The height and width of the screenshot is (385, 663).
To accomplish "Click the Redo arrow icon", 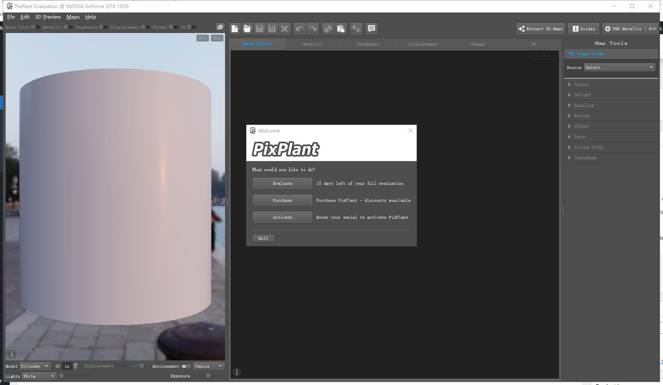I will 312,29.
